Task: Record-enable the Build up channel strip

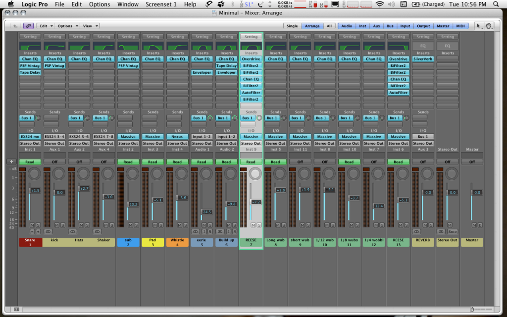Action: [234, 232]
